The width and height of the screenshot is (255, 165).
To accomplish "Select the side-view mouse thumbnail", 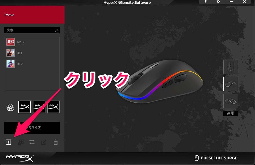I will pyautogui.click(x=230, y=101).
